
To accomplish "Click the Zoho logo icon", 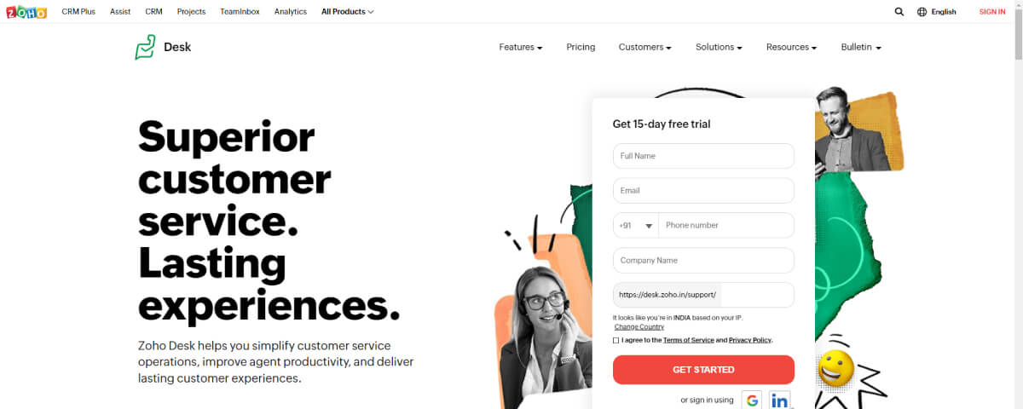I will 26,12.
